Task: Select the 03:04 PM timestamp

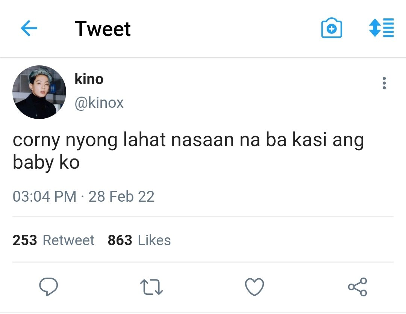Action: [x=44, y=196]
